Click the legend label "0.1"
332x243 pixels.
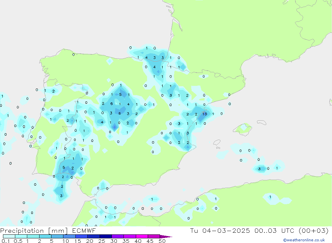tap(6, 241)
